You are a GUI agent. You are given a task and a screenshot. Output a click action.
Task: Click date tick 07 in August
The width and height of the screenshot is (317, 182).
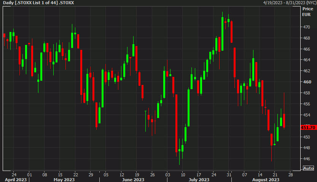[x=245, y=175]
